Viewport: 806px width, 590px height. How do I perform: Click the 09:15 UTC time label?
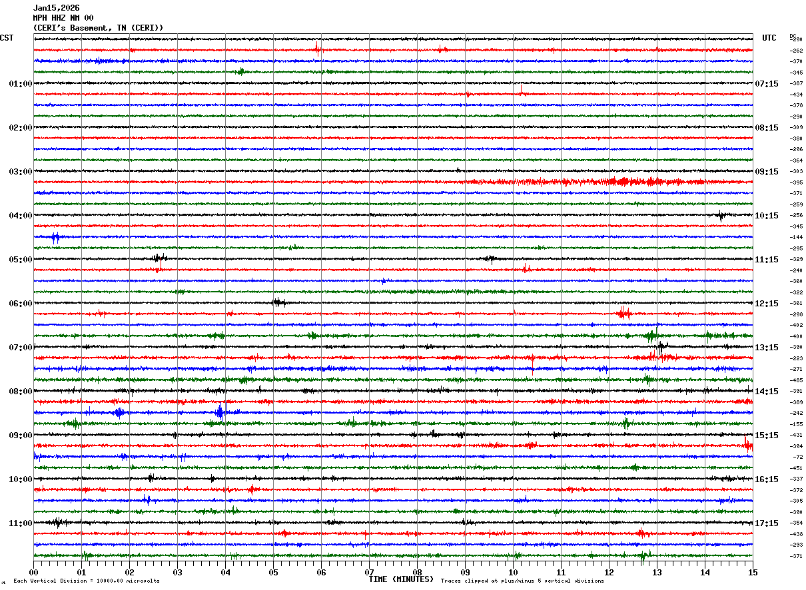point(767,172)
